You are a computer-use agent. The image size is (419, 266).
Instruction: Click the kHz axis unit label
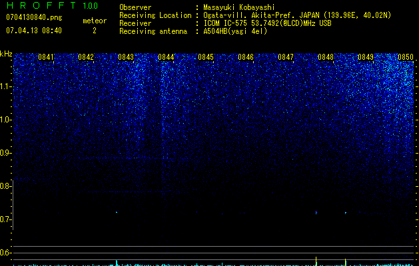tap(6, 54)
